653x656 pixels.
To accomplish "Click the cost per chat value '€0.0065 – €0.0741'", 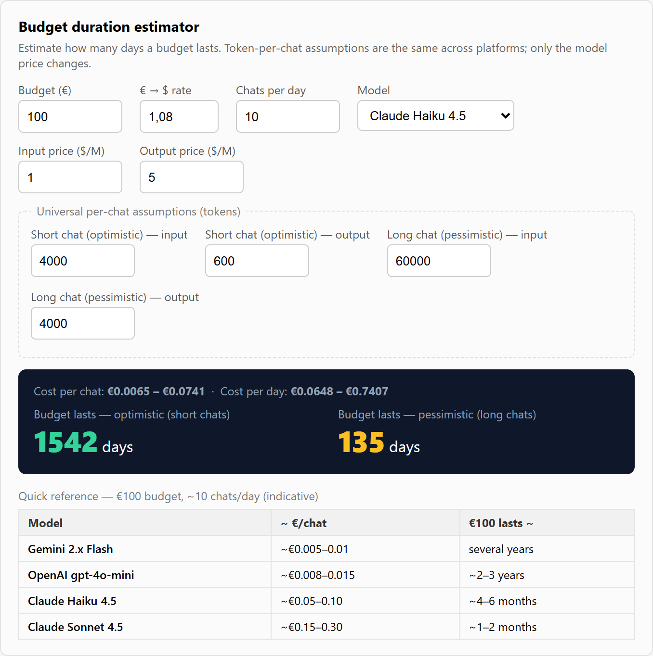I will [x=156, y=391].
